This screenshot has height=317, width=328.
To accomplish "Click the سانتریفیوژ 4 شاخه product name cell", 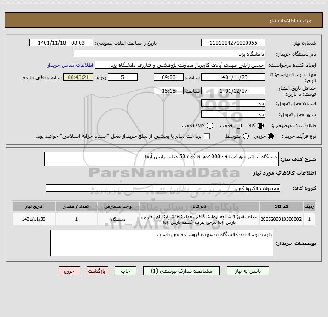I will 199,219.
